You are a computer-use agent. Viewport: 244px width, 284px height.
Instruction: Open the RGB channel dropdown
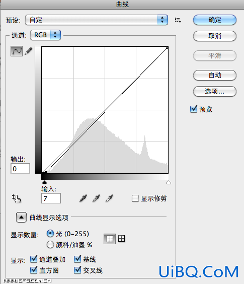click(45, 35)
